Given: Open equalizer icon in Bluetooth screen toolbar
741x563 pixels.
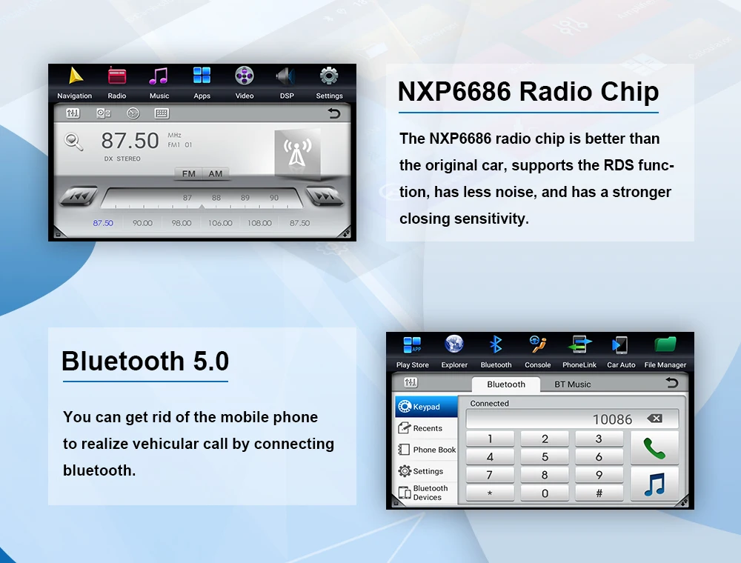Looking at the screenshot, I should 411,382.
